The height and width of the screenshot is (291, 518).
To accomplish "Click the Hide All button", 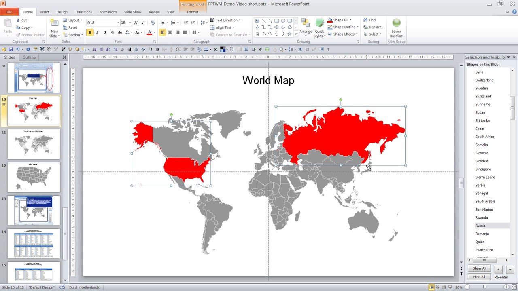I will click(x=480, y=277).
